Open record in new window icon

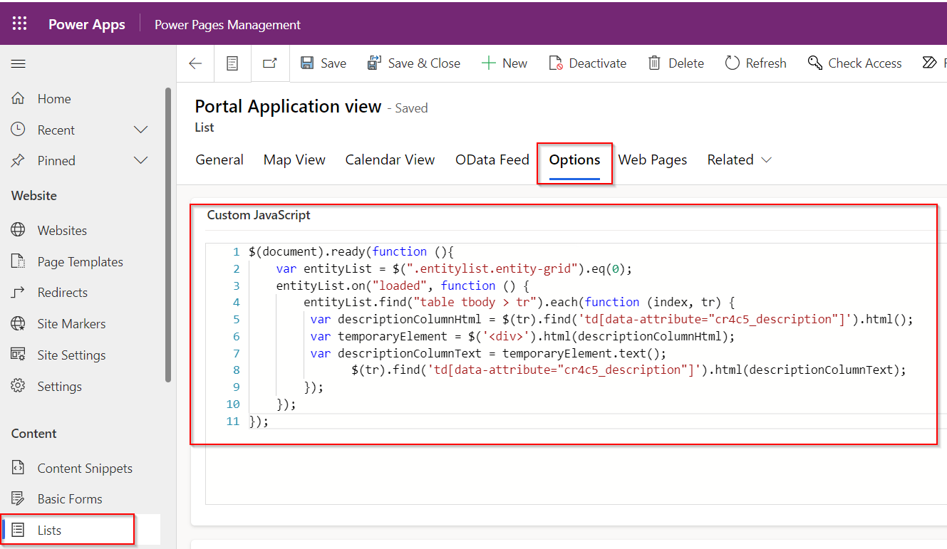pos(270,63)
